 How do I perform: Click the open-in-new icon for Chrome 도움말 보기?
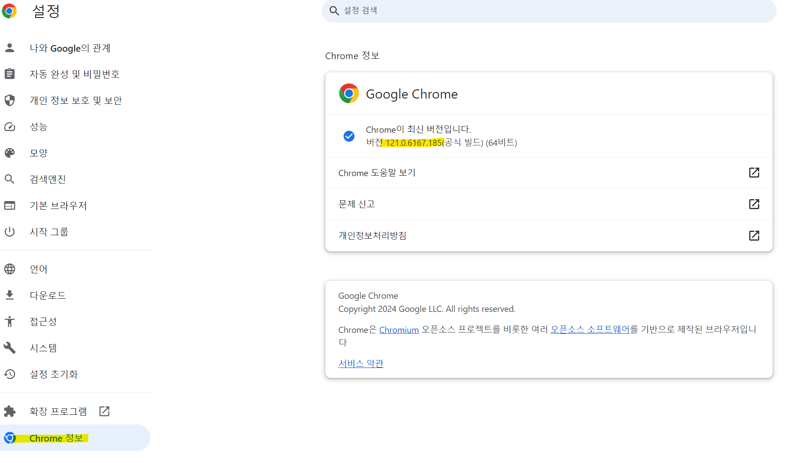(754, 173)
